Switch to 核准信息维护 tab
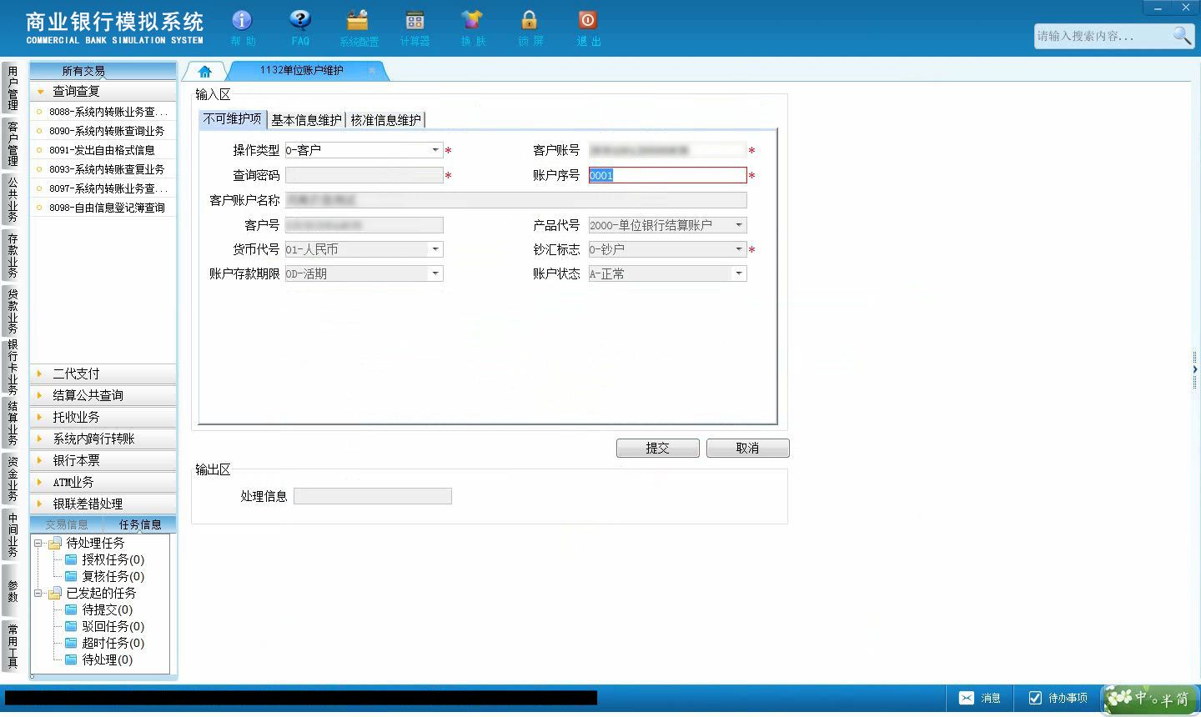The height and width of the screenshot is (717, 1201). coord(385,120)
